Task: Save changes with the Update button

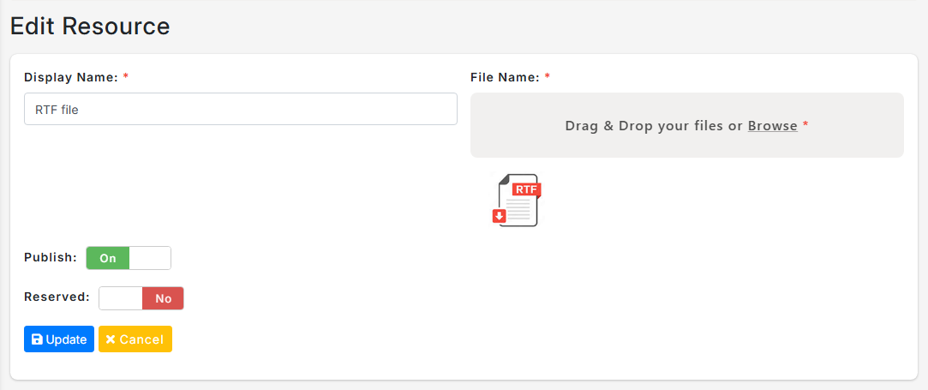Action: pyautogui.click(x=58, y=339)
